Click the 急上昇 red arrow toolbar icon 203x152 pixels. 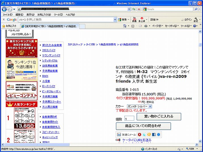(x=142, y=20)
